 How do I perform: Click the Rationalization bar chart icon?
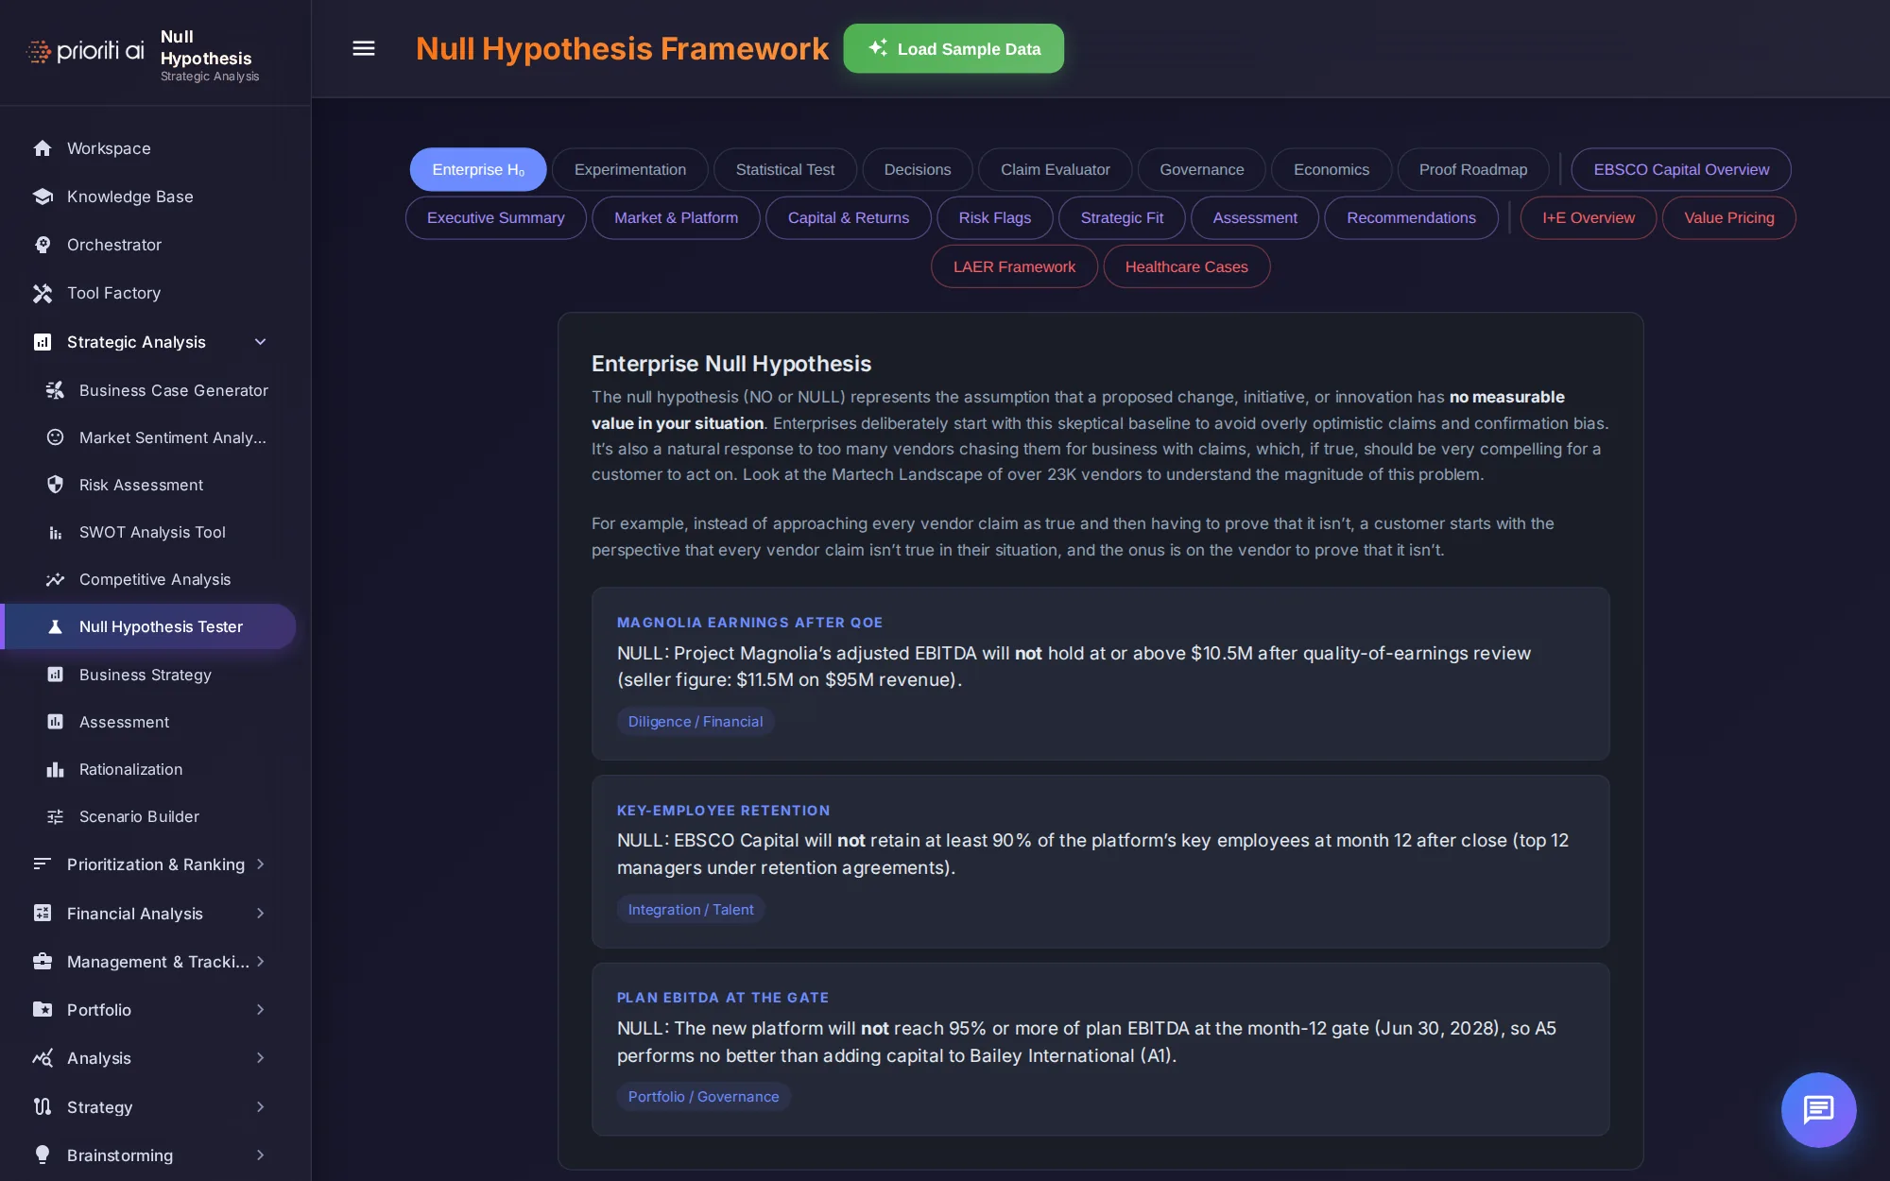[55, 769]
